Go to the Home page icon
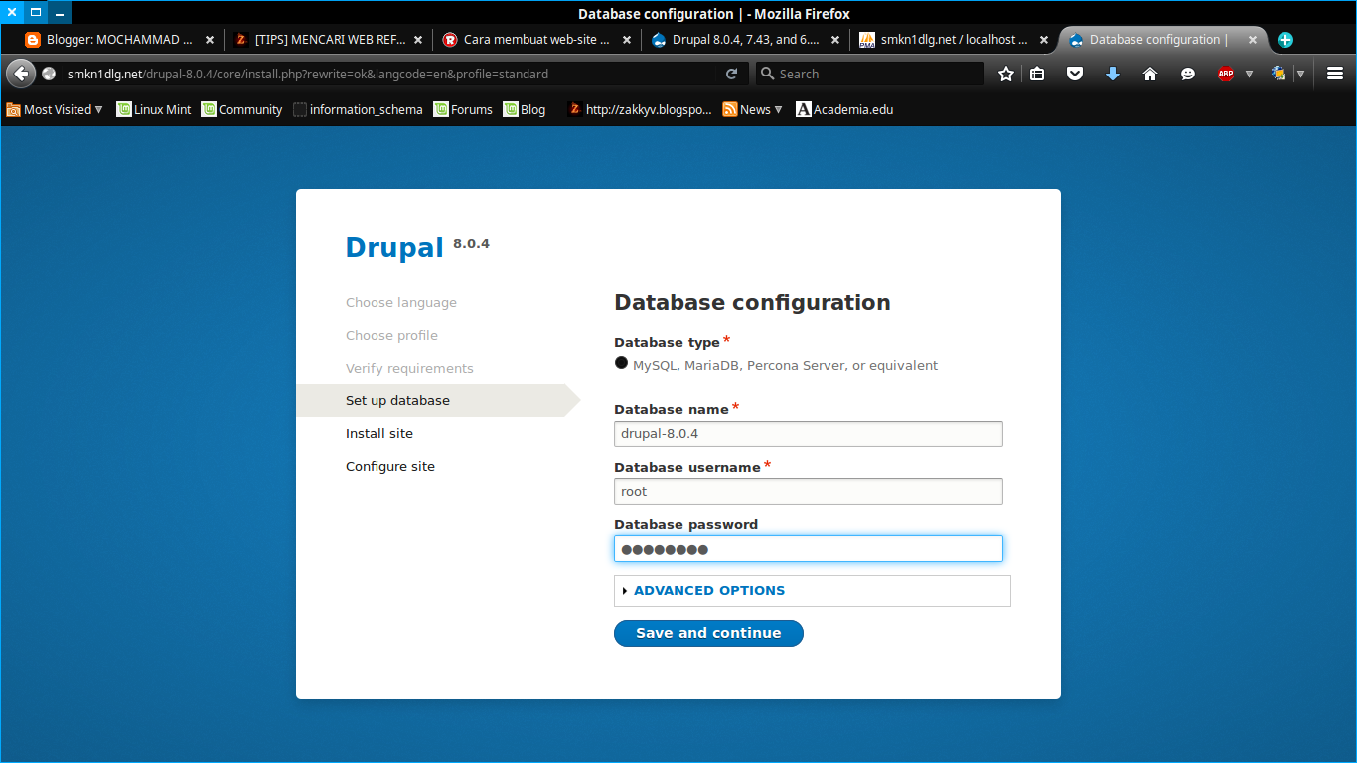Image resolution: width=1357 pixels, height=763 pixels. [1150, 74]
